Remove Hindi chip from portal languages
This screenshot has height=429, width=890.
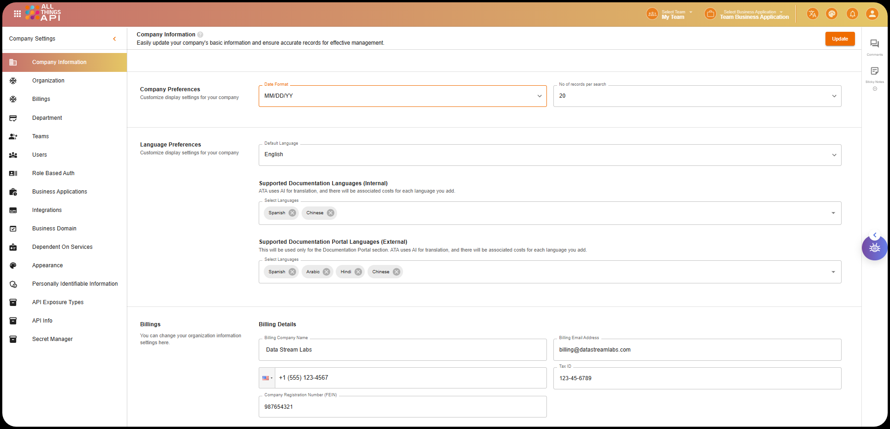358,272
